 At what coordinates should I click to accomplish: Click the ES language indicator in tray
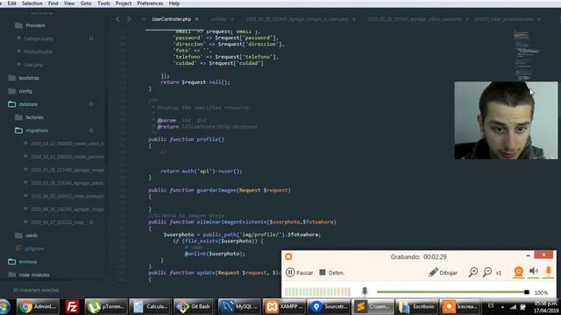491,306
